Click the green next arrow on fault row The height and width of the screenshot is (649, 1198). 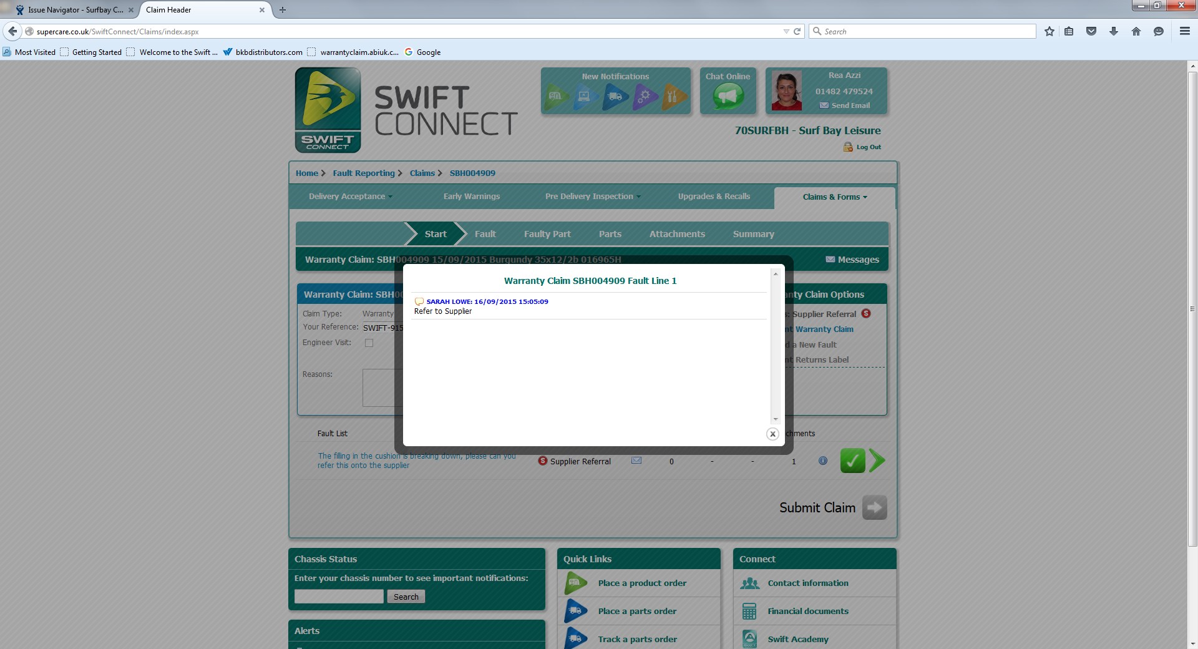tap(877, 461)
